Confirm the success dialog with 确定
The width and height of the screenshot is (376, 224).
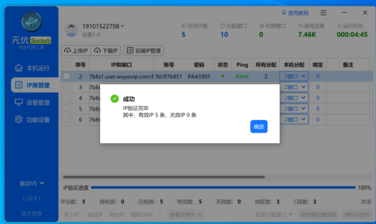click(259, 126)
